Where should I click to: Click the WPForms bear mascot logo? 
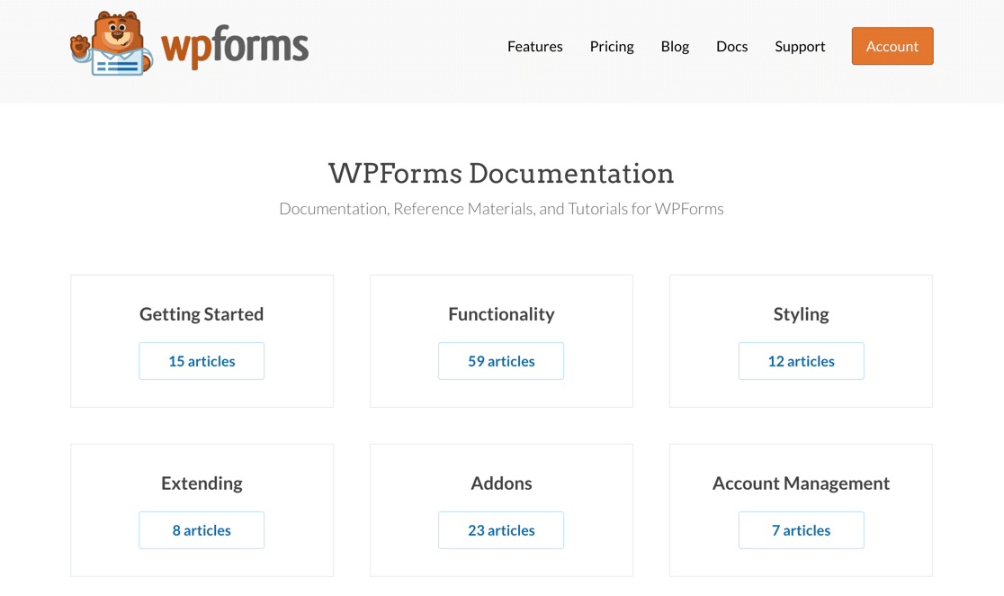(112, 43)
